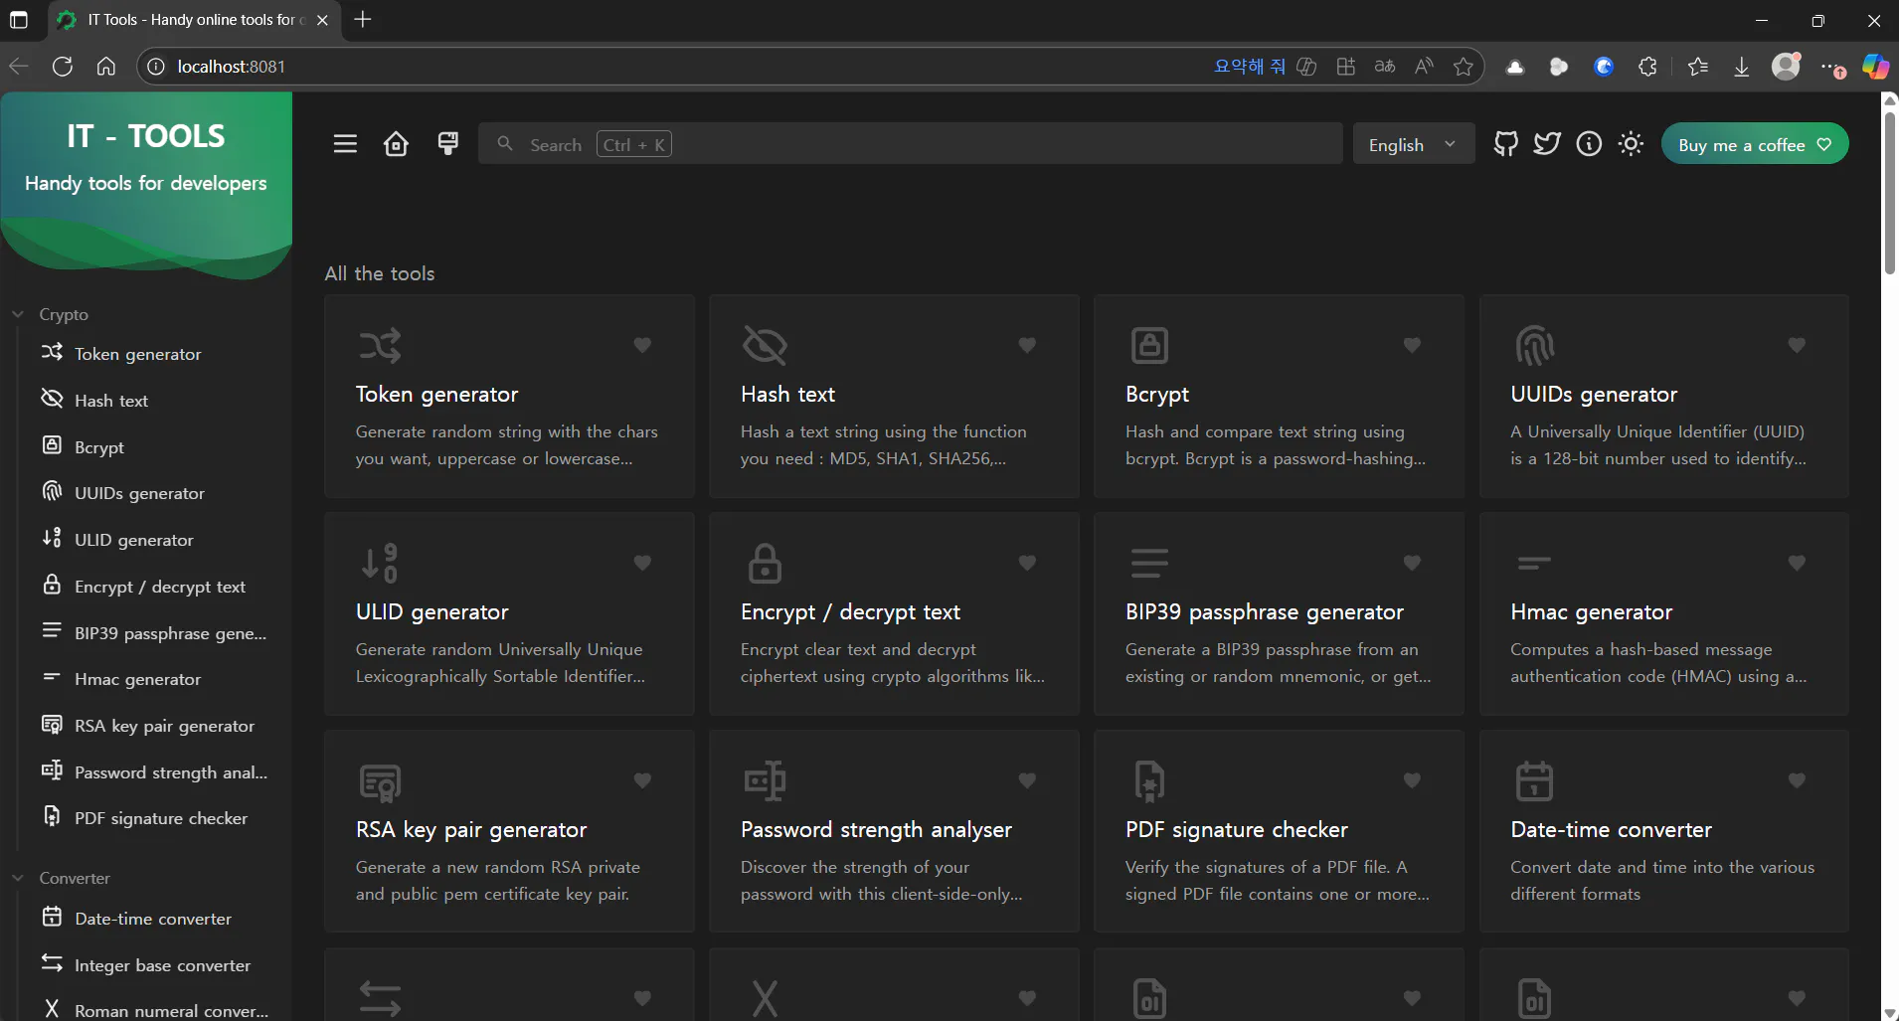Collapse the Converter sidebar category
Image resolution: width=1899 pixels, height=1021 pixels.
pos(18,878)
